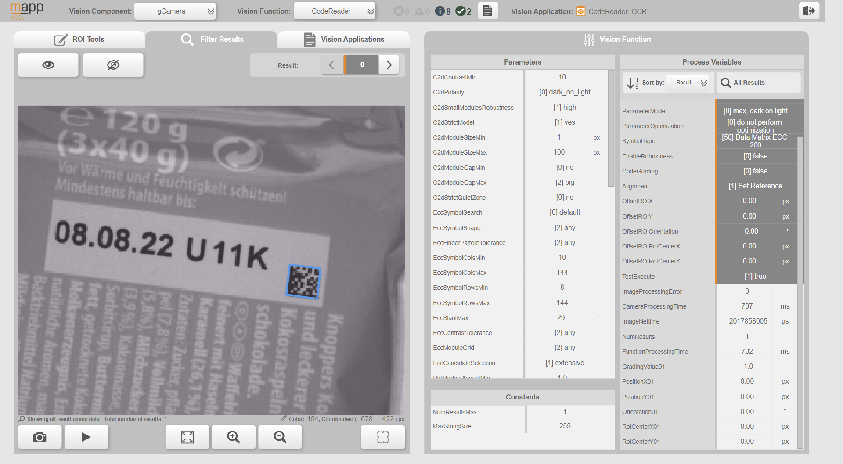Screen dimensions: 843x464
Task: Click the Process Variables column header
Action: point(711,62)
